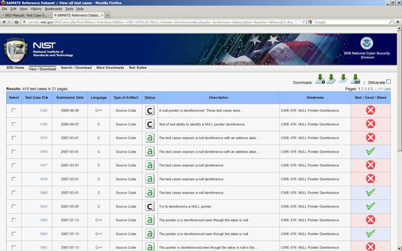The width and height of the screenshot is (402, 251).
Task: Click the third faded Downloads arrow icon
Action: tap(343, 79)
